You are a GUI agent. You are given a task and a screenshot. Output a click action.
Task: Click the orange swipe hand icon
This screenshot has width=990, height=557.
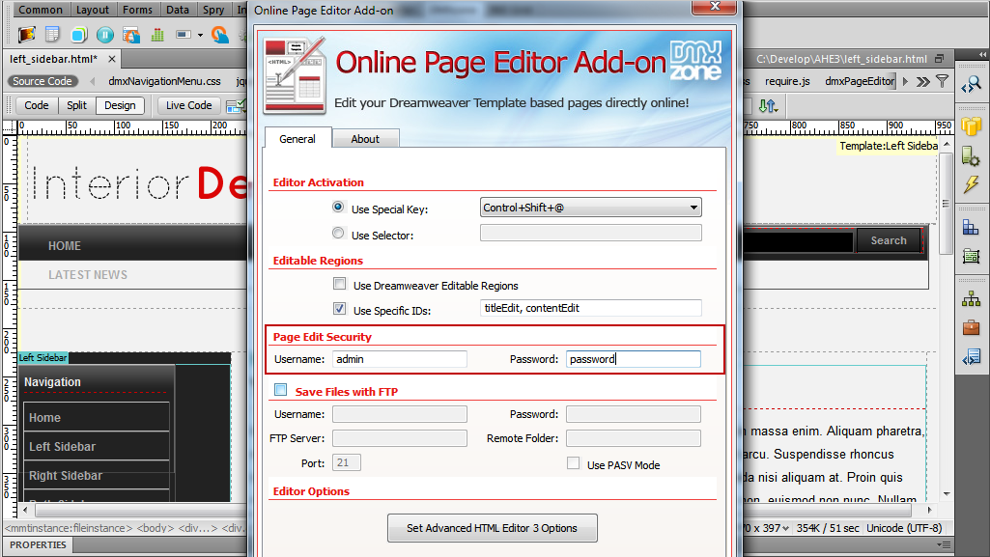219,34
